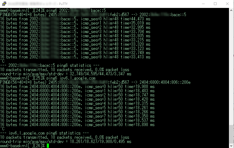234x148 pixels.
Task: Click the empty scrollbar track above thumb
Action: 231,69
